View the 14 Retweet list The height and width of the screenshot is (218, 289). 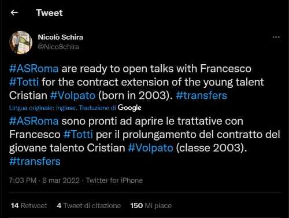click(29, 206)
